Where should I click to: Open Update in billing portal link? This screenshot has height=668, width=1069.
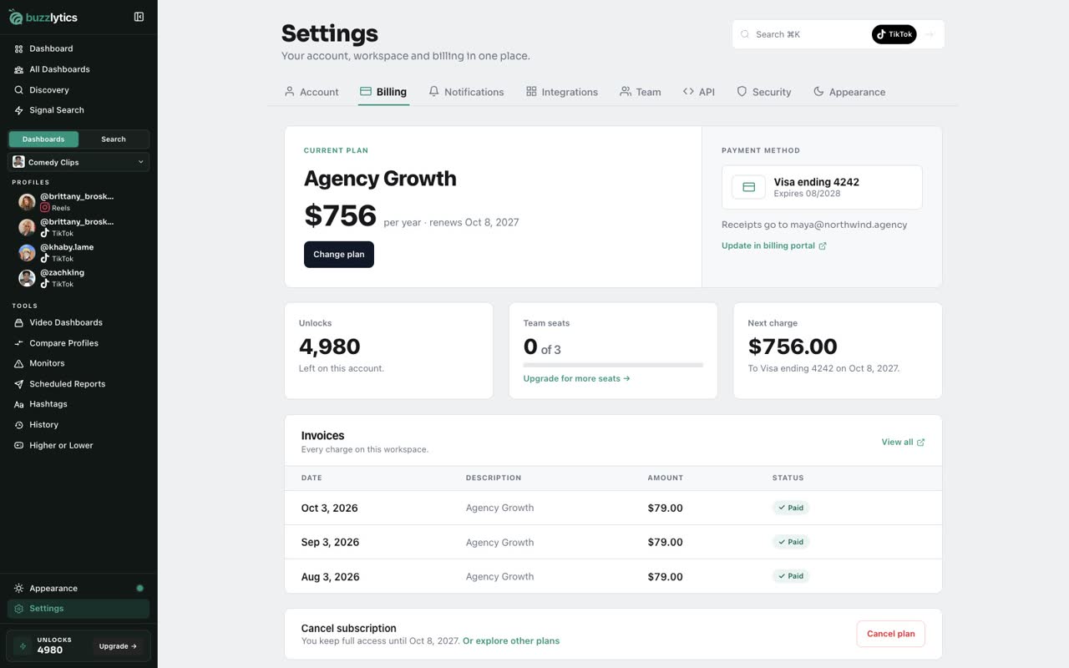point(774,245)
